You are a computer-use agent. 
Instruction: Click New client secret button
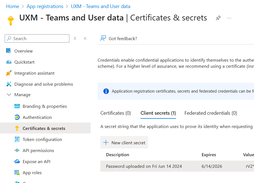[x=124, y=143]
